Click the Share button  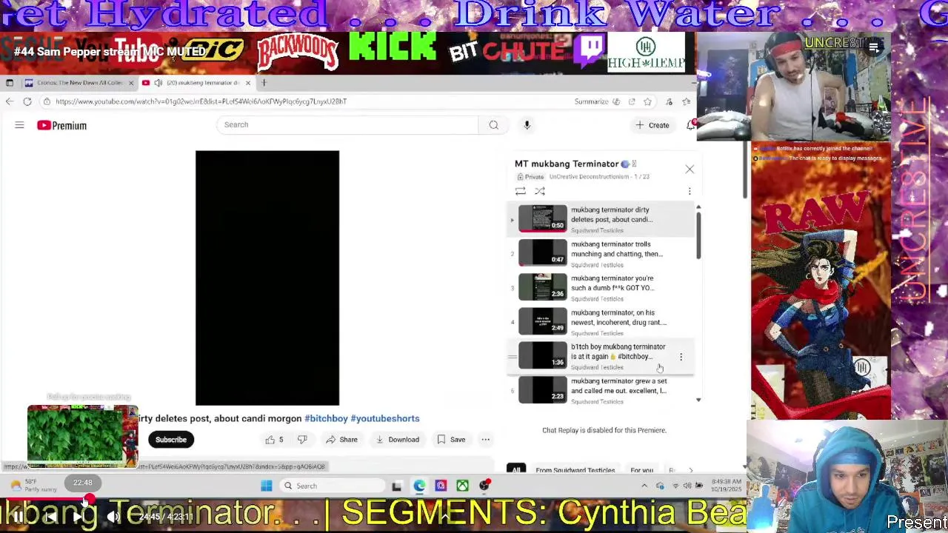point(342,440)
